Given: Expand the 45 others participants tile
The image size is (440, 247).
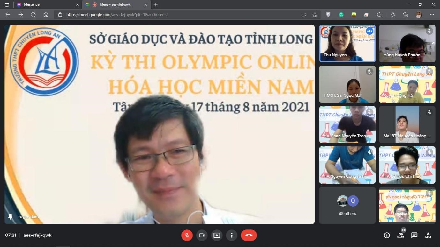Looking at the screenshot, I should tap(347, 206).
